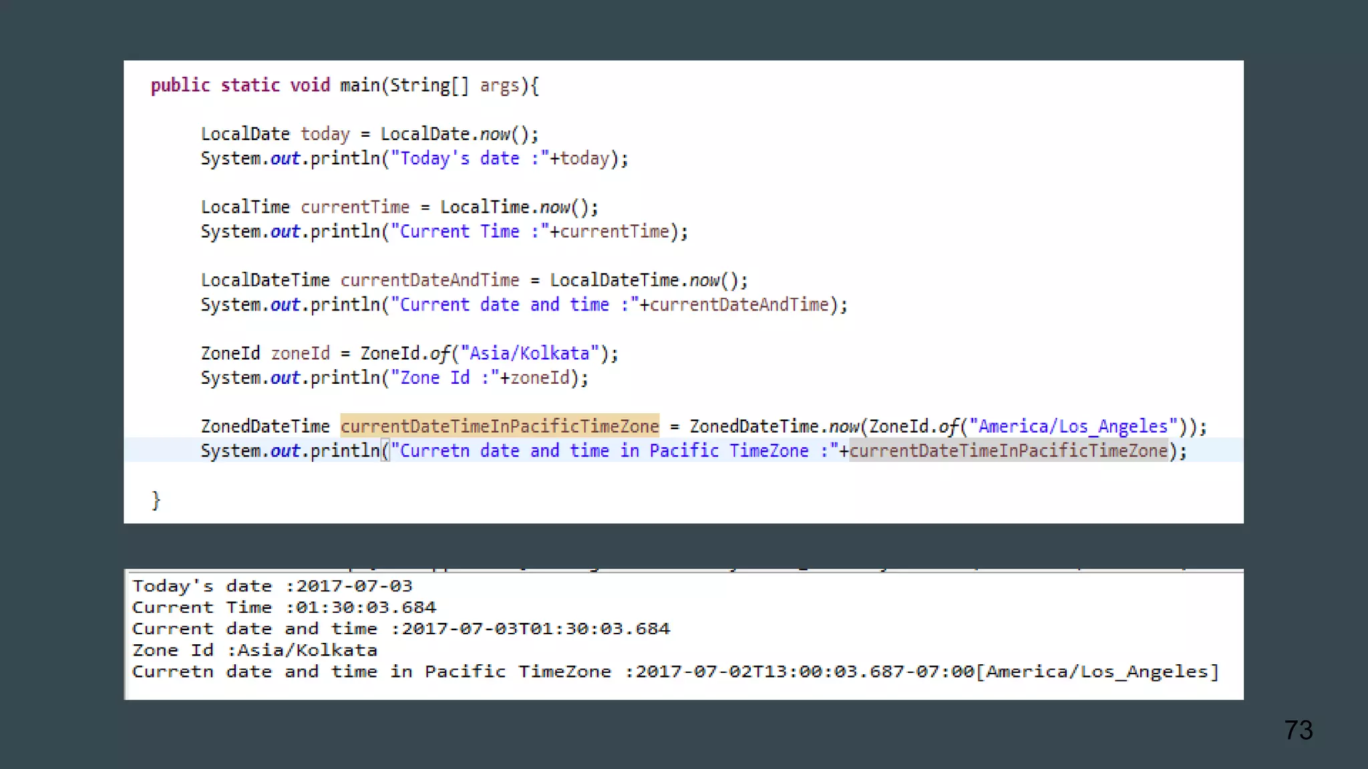
Task: Click the gray-highlighted variable in last println
Action: coord(1008,451)
